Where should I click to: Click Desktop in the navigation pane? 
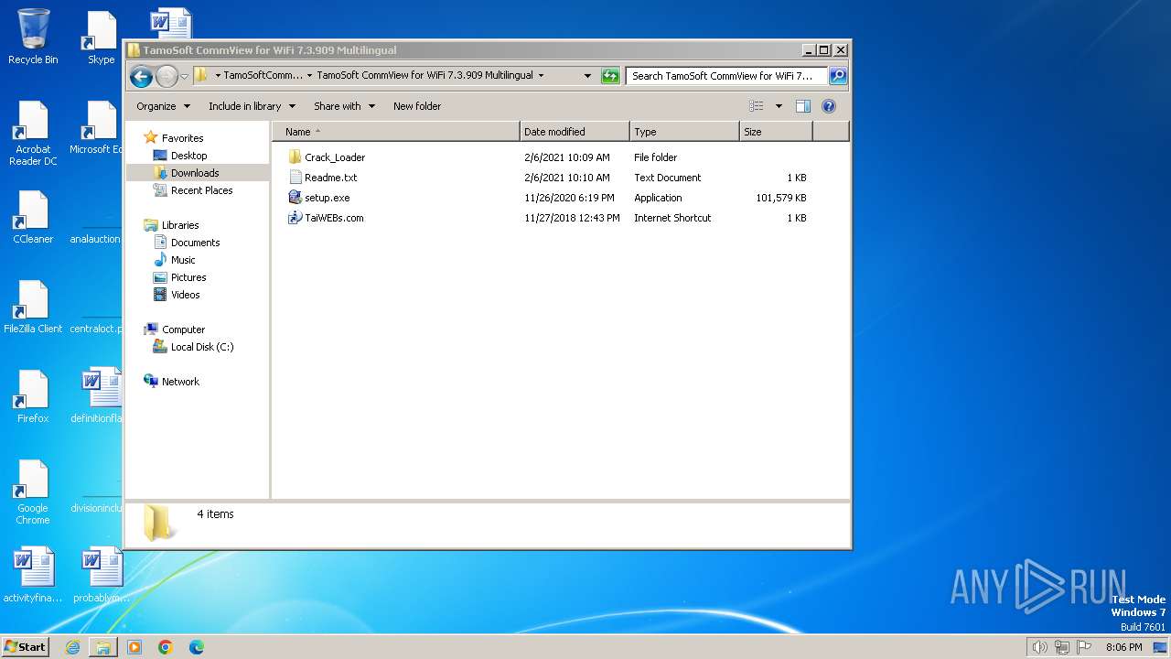click(x=188, y=156)
